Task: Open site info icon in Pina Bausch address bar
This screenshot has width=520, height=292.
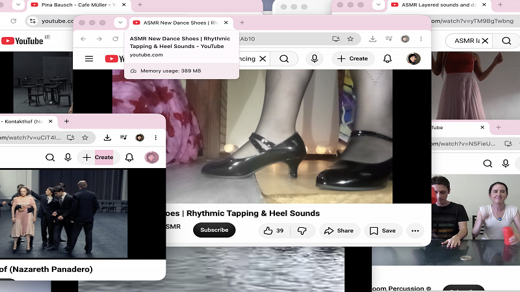Action: coord(32,21)
